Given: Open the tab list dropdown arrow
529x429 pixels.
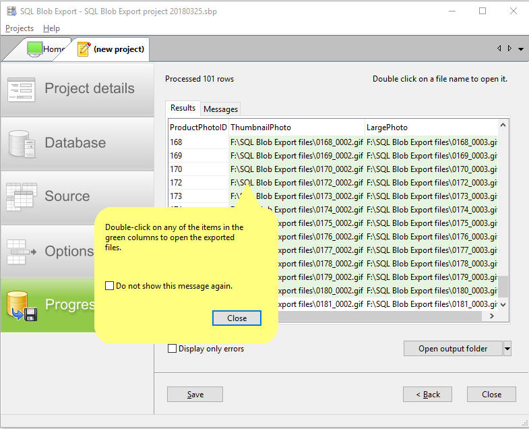Looking at the screenshot, I should pos(521,49).
